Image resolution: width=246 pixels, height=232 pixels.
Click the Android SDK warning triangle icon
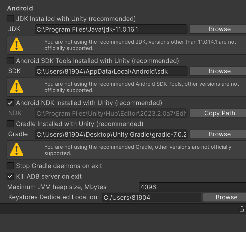(16, 87)
